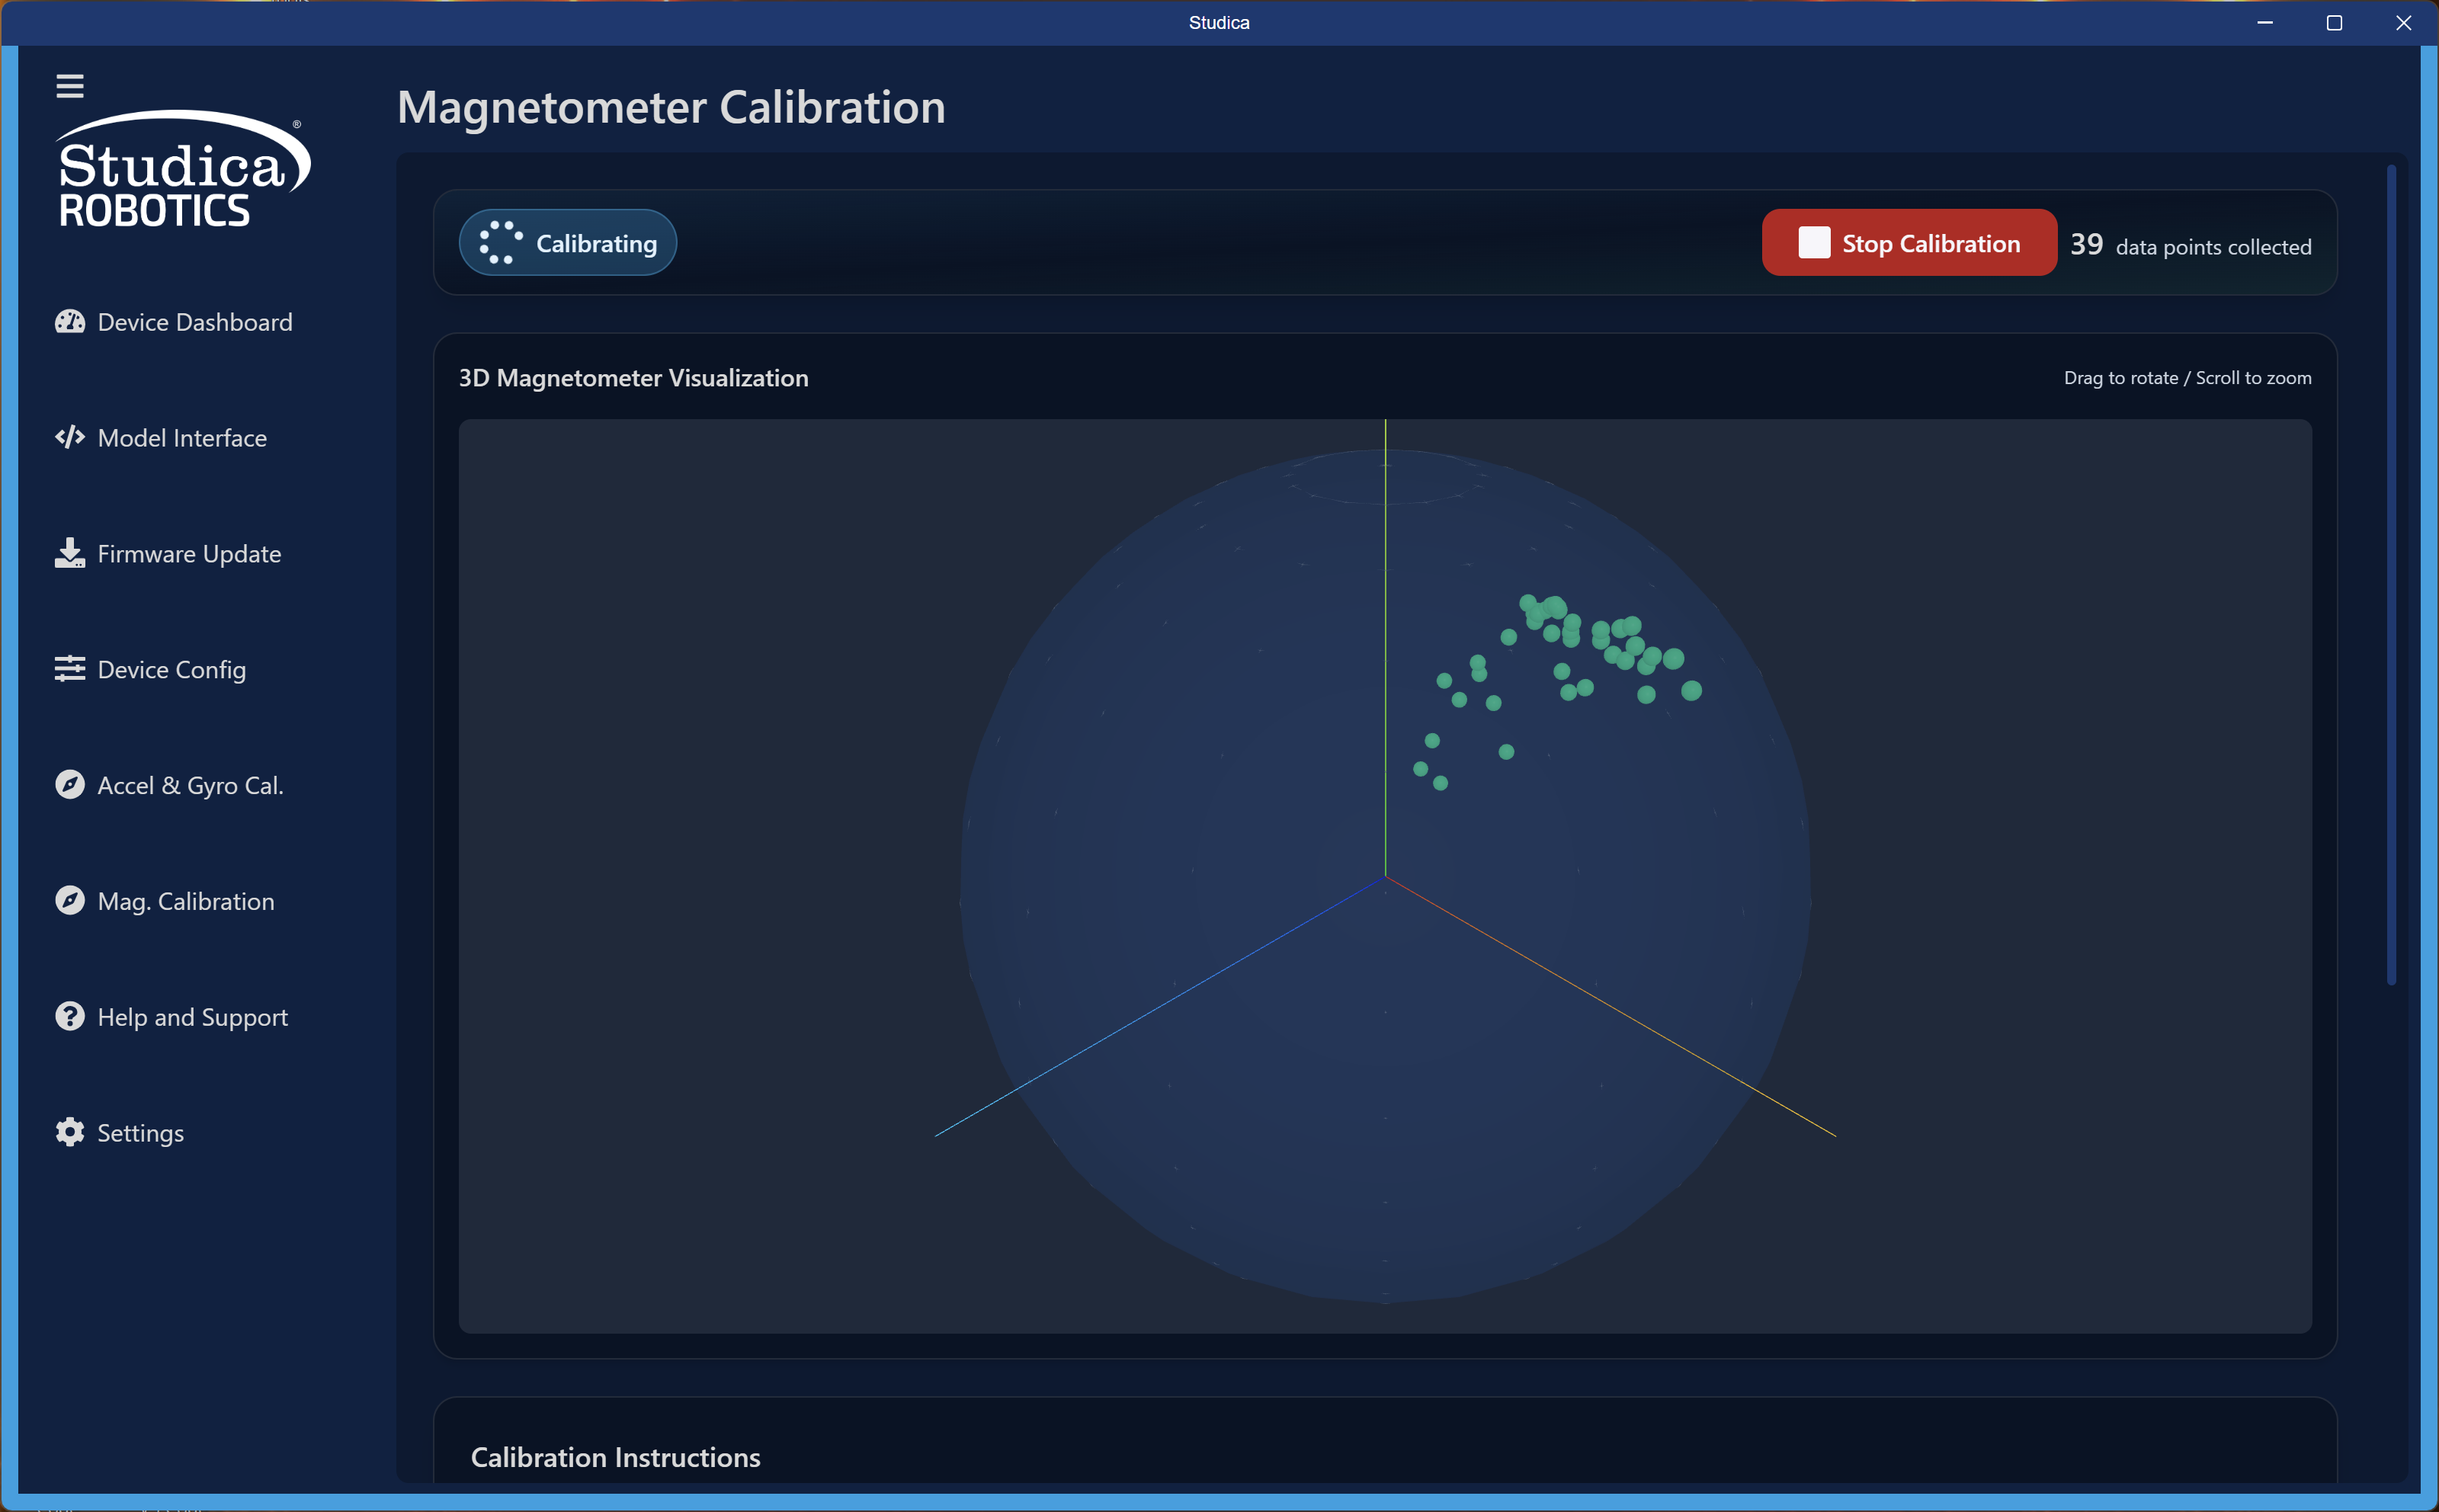This screenshot has width=2439, height=1512.
Task: Maximize the Studica window
Action: click(x=2334, y=23)
